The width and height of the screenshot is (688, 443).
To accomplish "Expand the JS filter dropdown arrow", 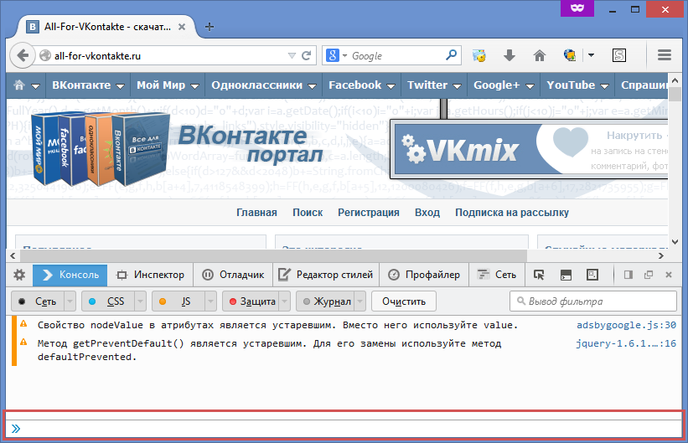I will pyautogui.click(x=210, y=301).
